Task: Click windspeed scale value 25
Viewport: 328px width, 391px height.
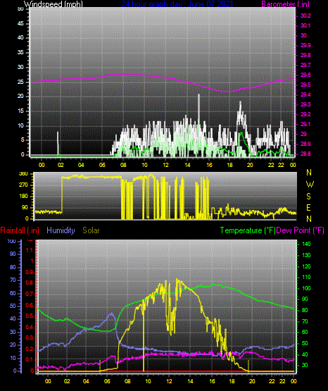Action: 20,82
